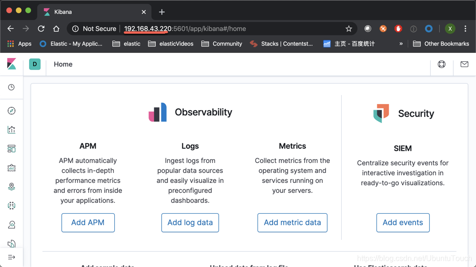Open the Default space D avatar
This screenshot has width=476, height=267.
pos(35,64)
